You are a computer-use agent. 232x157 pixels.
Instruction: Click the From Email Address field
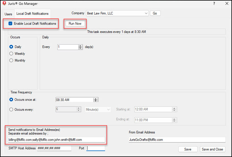point(177,140)
